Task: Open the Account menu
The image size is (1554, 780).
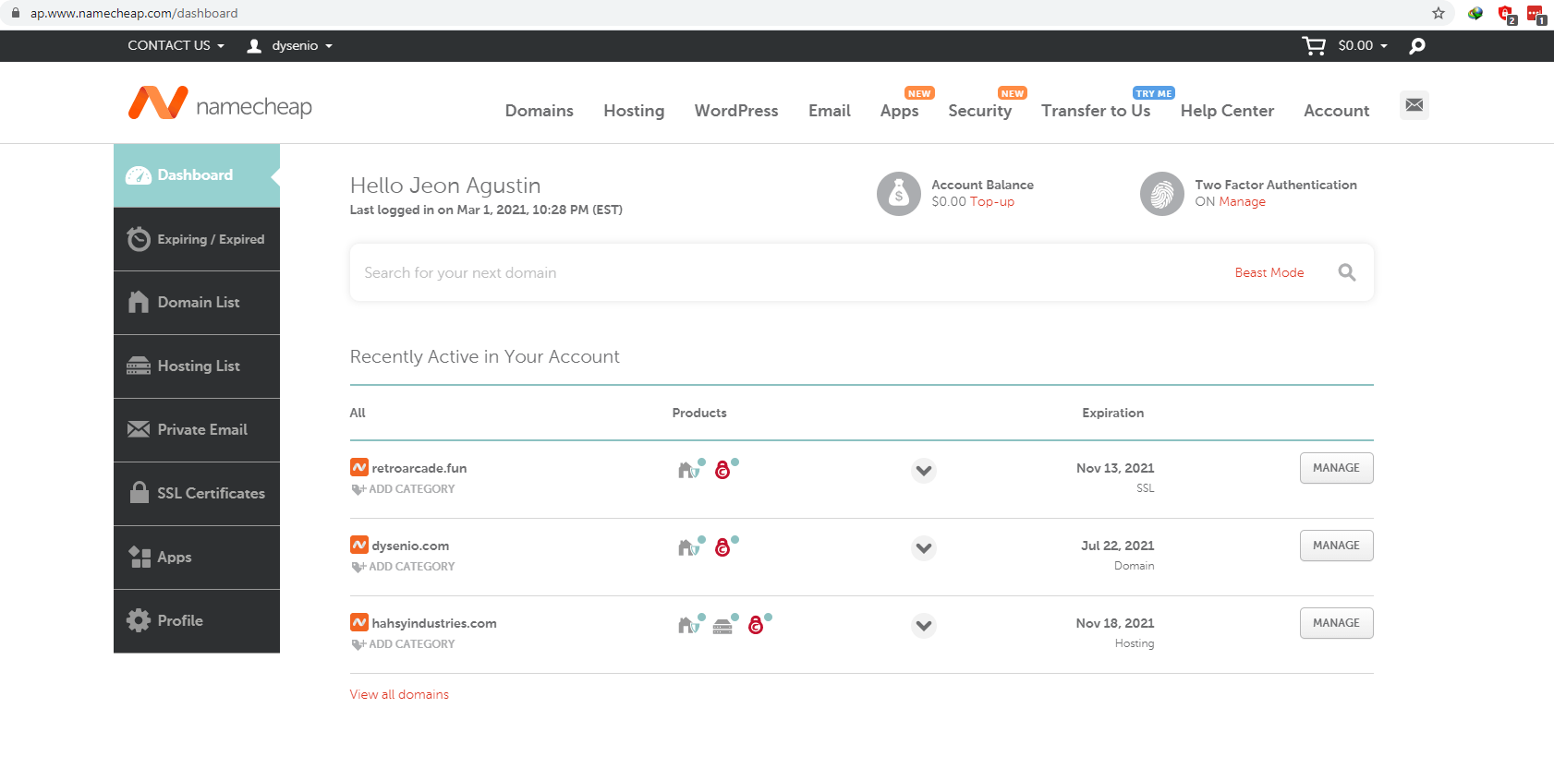Action: pos(1336,111)
